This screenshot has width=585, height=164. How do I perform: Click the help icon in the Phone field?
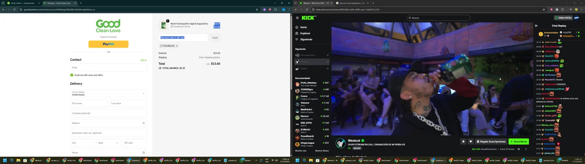144,153
